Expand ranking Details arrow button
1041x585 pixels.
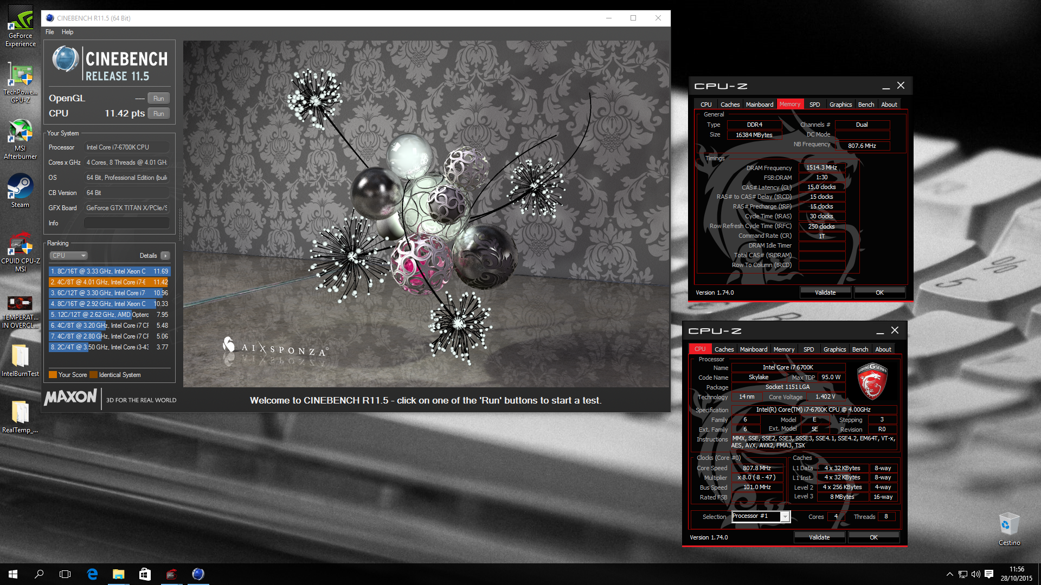click(x=165, y=256)
